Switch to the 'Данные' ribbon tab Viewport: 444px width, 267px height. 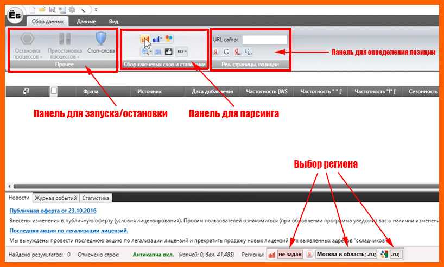(86, 21)
